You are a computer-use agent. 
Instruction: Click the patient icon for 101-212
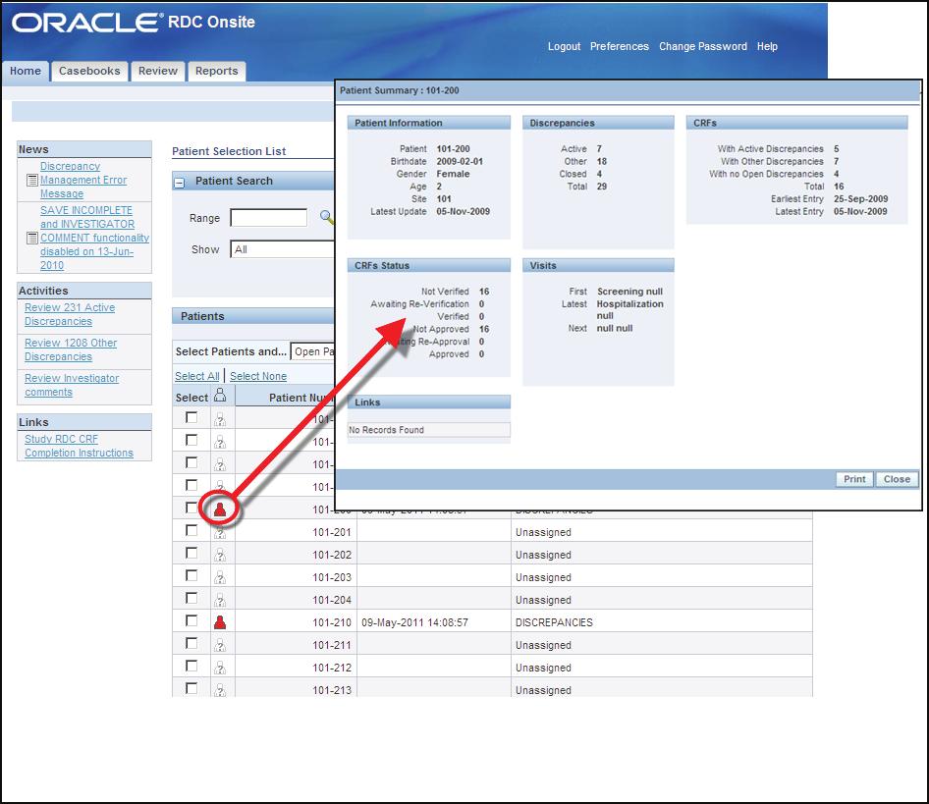point(220,668)
